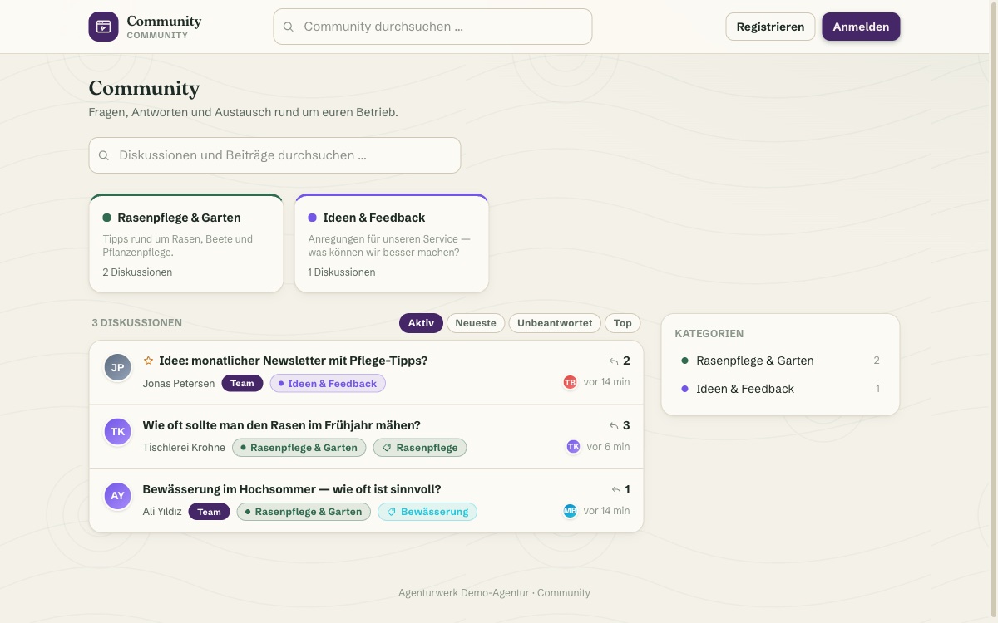998x623 pixels.
Task: Select the Aktiv sort filter
Action: click(x=421, y=323)
